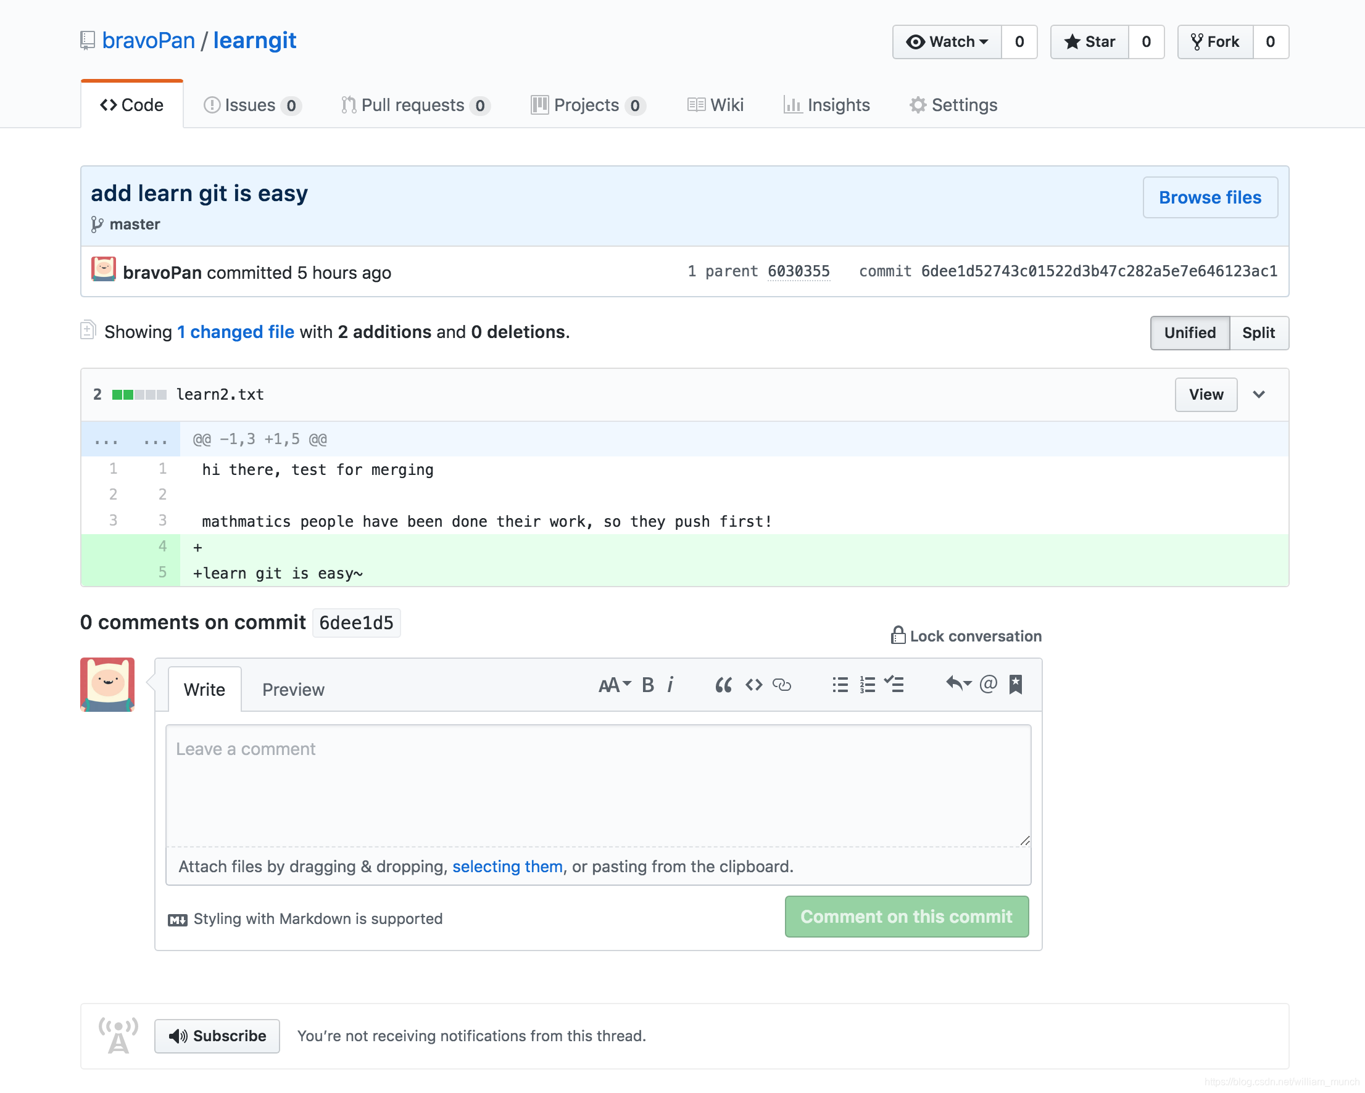Image resolution: width=1365 pixels, height=1093 pixels.
Task: Click the learn2.txt file name
Action: 220,394
